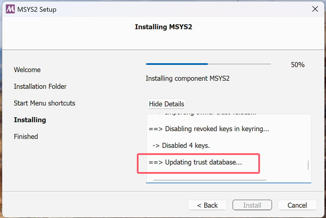Click the MSYS2 purple logo icon
The width and height of the screenshot is (326, 218).
[10, 9]
